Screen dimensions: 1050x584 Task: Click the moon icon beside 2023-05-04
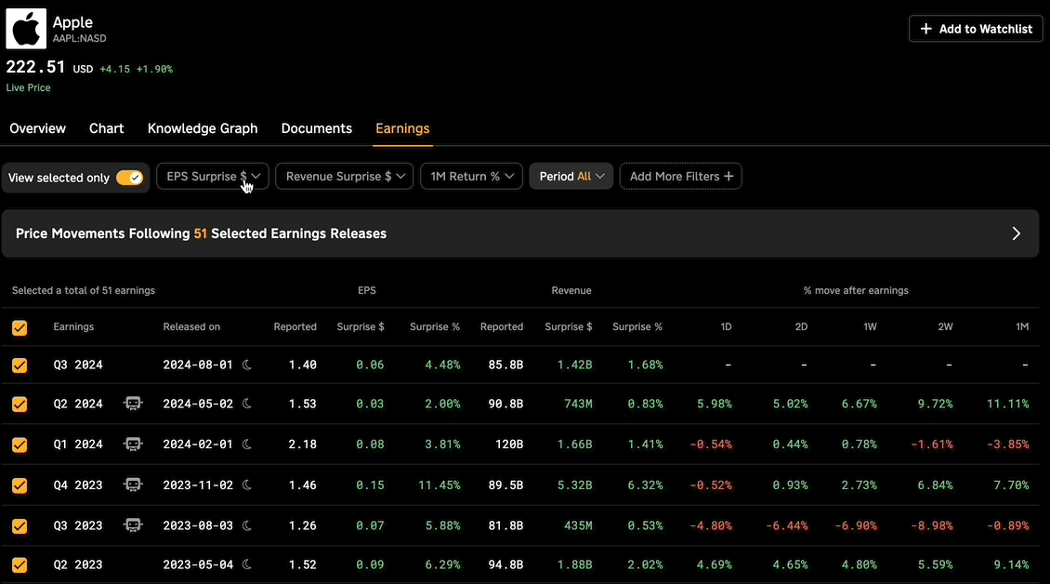click(247, 564)
